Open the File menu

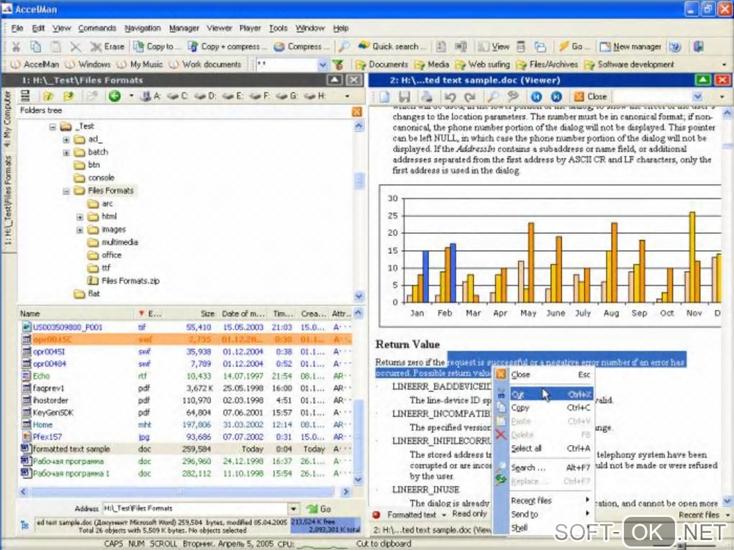(17, 28)
